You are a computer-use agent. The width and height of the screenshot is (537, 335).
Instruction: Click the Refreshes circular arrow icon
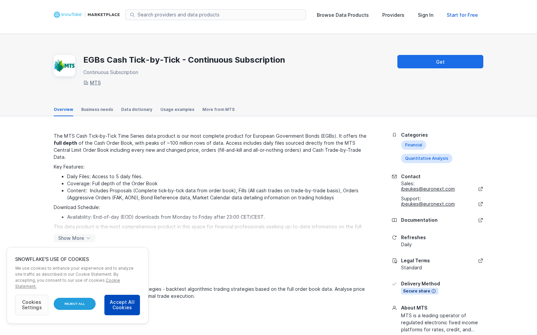coord(394,238)
